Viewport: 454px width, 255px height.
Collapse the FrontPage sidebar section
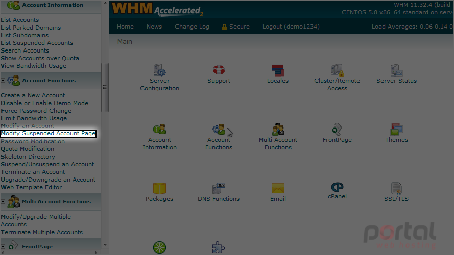pos(3,247)
